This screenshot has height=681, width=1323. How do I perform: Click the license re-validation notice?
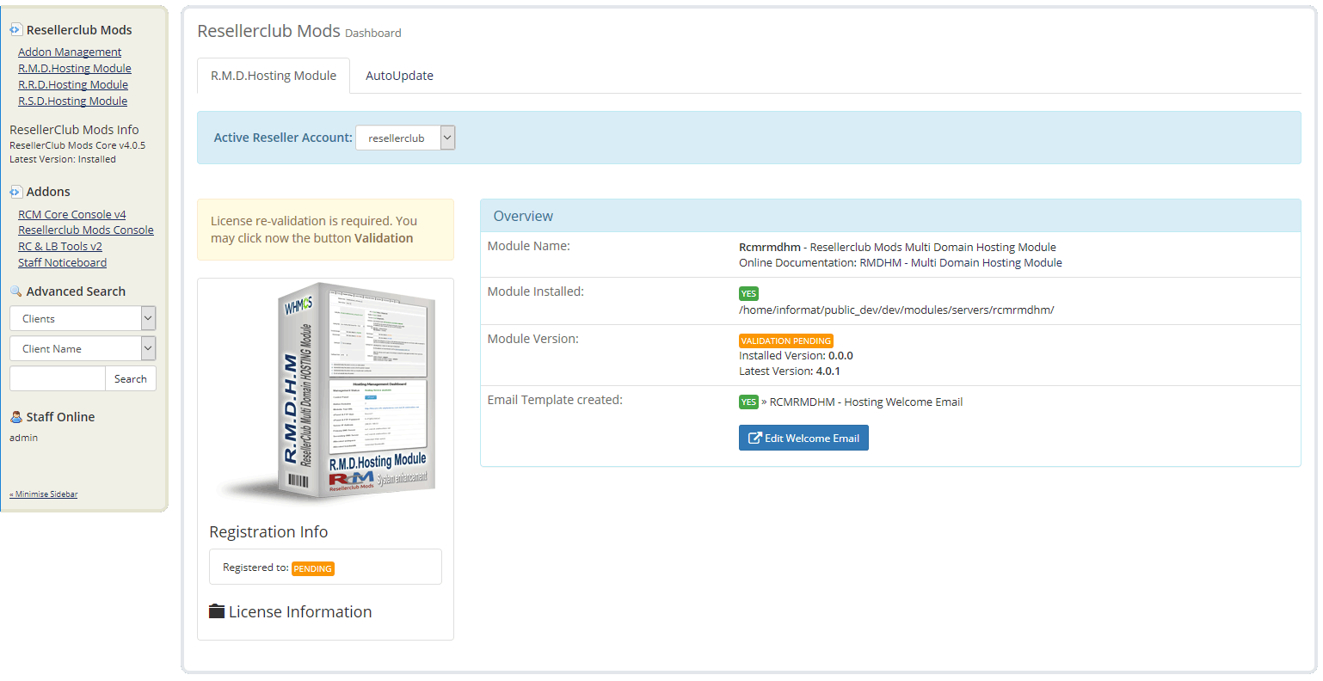[x=325, y=230]
